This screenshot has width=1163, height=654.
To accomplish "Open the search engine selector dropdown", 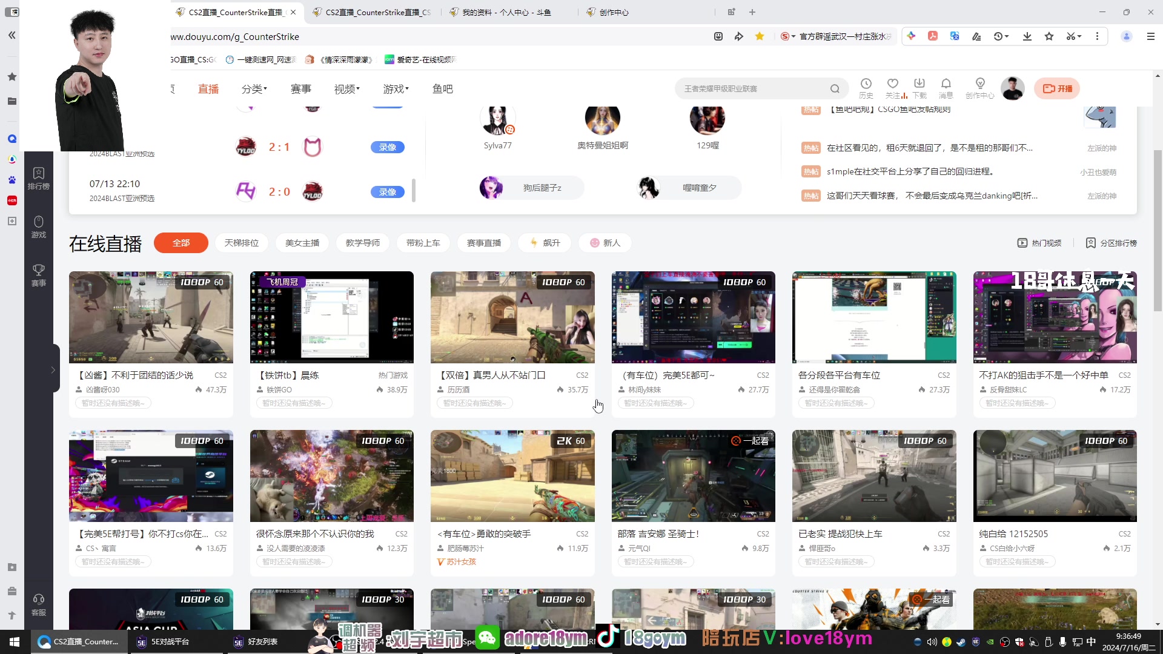I will 787,36.
